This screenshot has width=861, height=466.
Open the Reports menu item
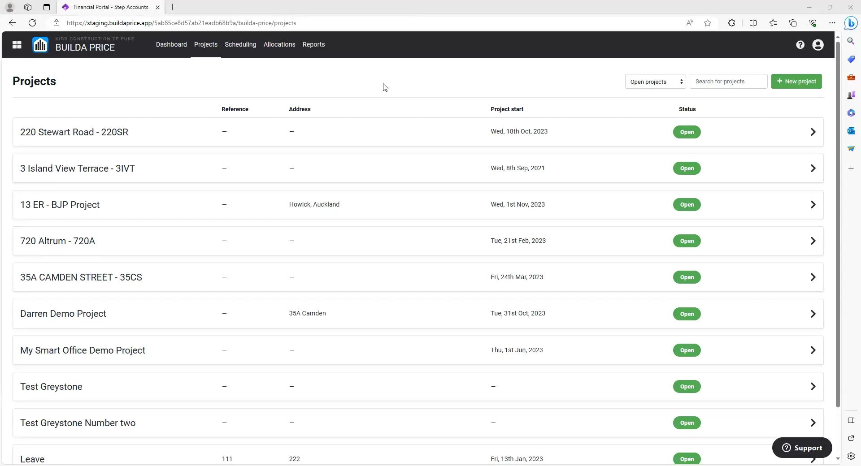(x=313, y=44)
